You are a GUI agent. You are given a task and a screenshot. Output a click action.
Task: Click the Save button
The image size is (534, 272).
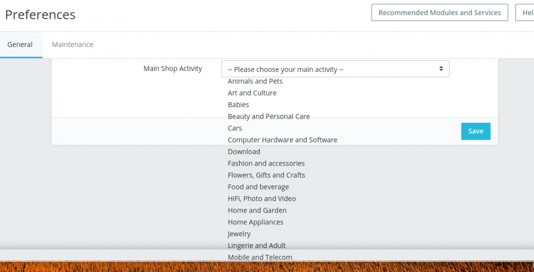point(475,131)
